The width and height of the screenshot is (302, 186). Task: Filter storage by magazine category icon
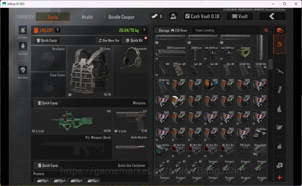pos(280,89)
